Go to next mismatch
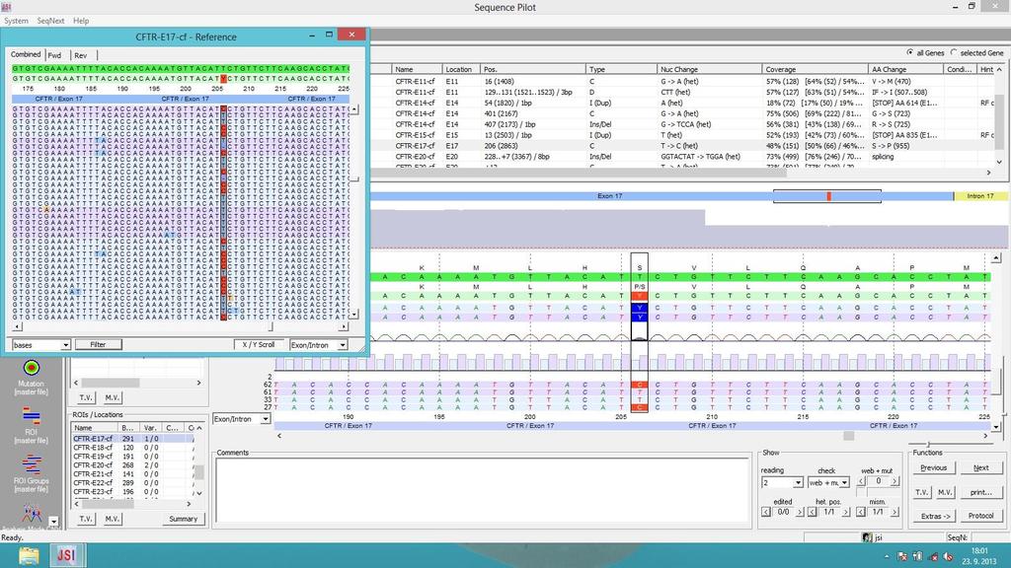Viewport: 1011px width, 568px height. [894, 512]
